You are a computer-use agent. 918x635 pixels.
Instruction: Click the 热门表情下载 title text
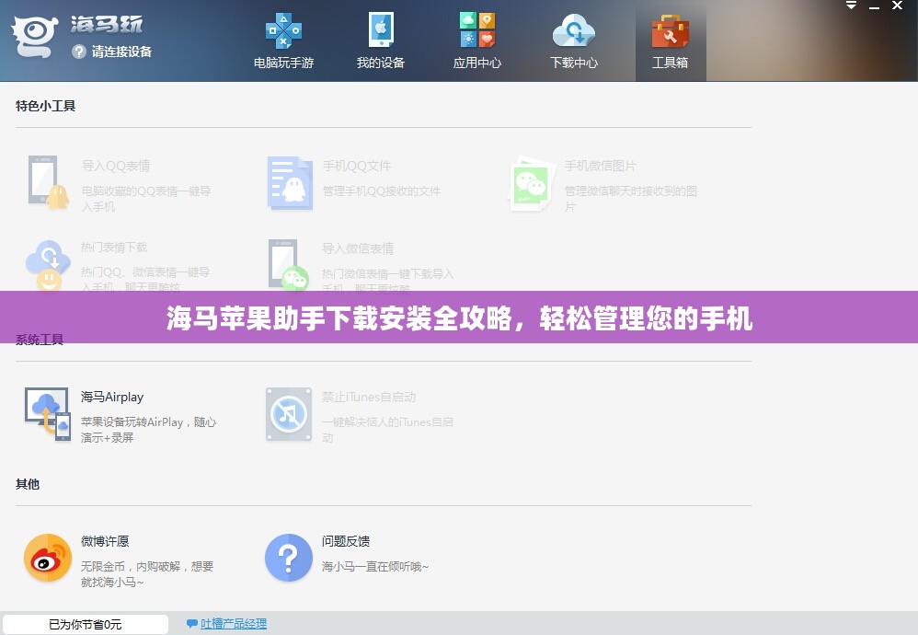[114, 248]
